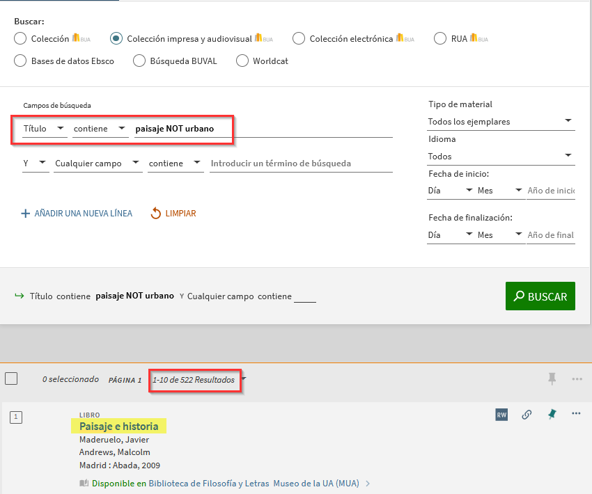The width and height of the screenshot is (592, 494).
Task: Open the Paisaje e historia title link
Action: click(x=119, y=427)
